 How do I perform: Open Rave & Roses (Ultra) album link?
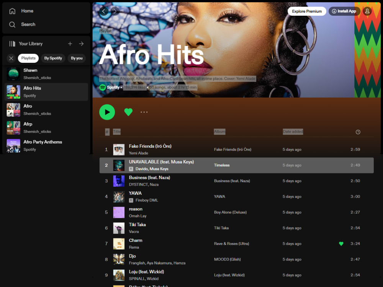click(232, 243)
